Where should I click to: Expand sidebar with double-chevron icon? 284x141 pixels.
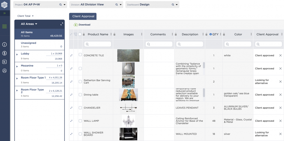pos(4,13)
